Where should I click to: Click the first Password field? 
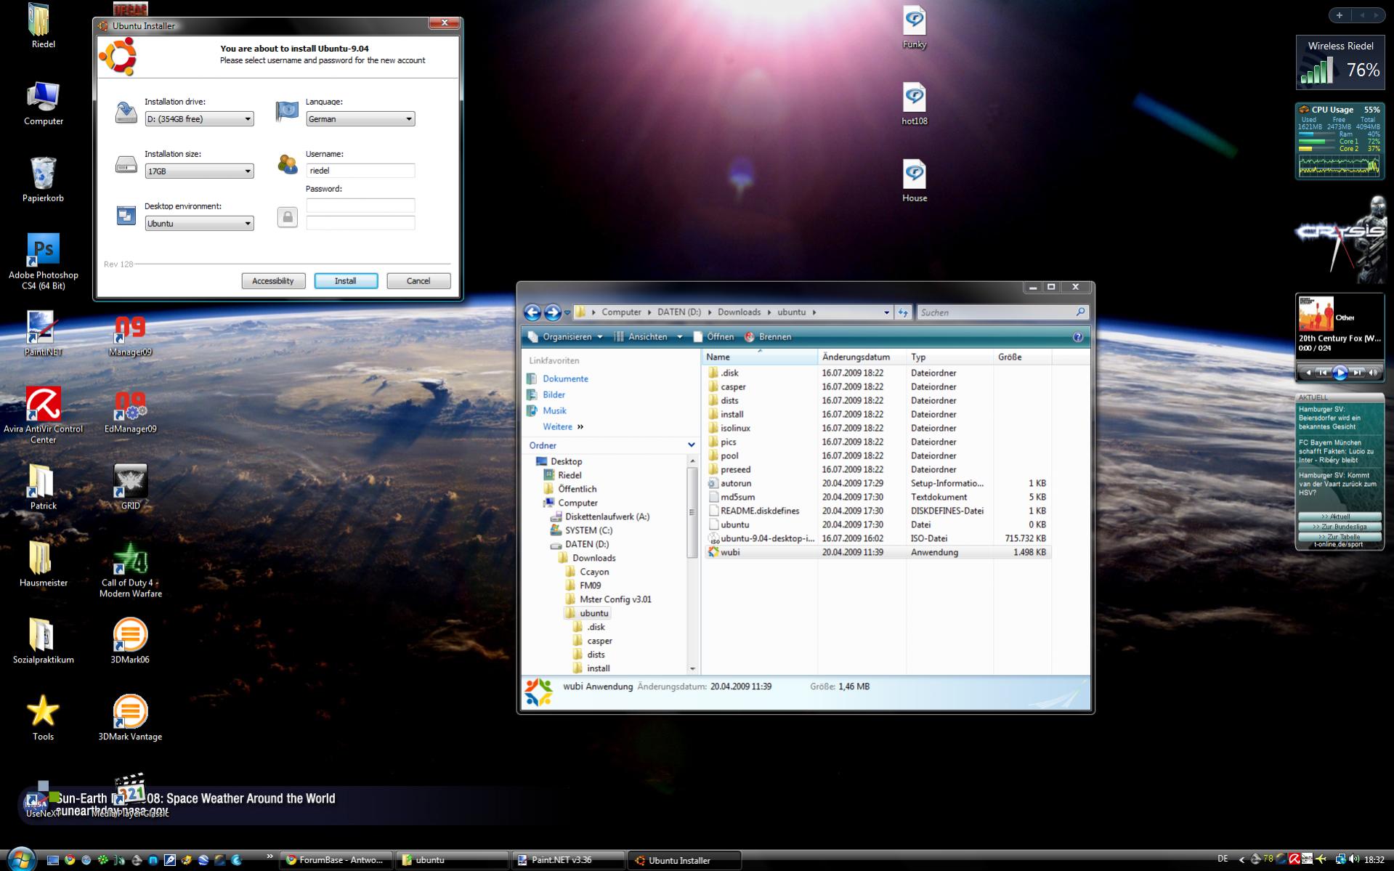tap(360, 206)
